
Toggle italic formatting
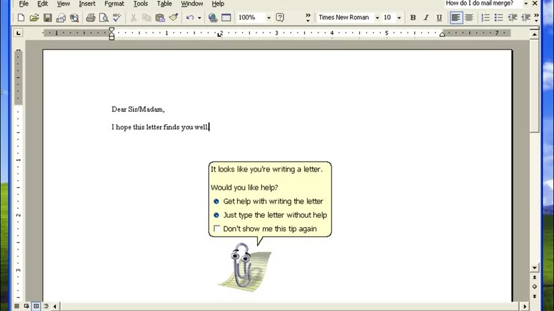pos(426,17)
